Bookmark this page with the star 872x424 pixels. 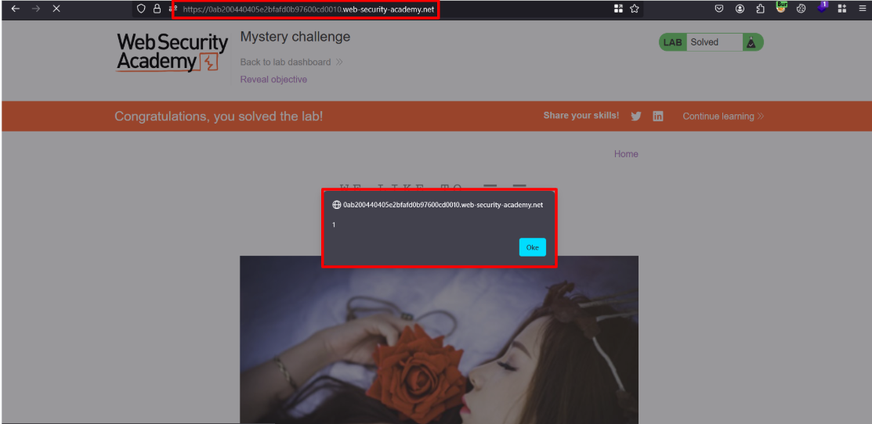coord(635,9)
